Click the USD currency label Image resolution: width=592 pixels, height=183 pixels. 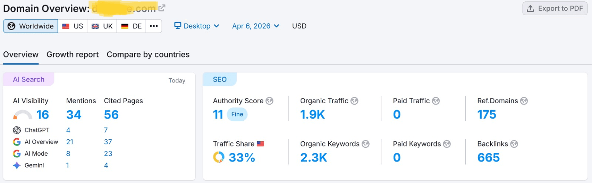(299, 26)
